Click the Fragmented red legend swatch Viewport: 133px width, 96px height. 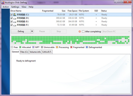pyautogui.click(x=71, y=47)
